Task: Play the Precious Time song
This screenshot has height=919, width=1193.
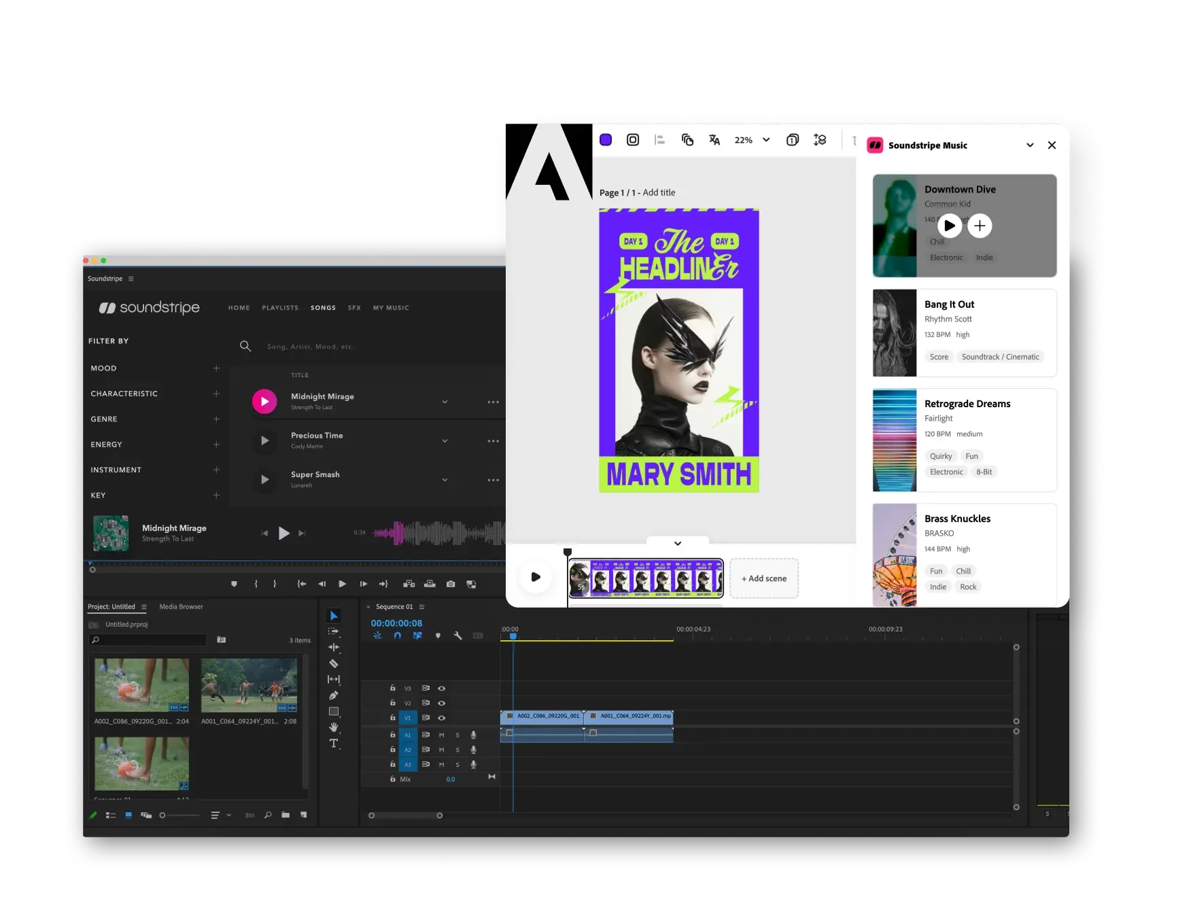Action: coord(264,440)
